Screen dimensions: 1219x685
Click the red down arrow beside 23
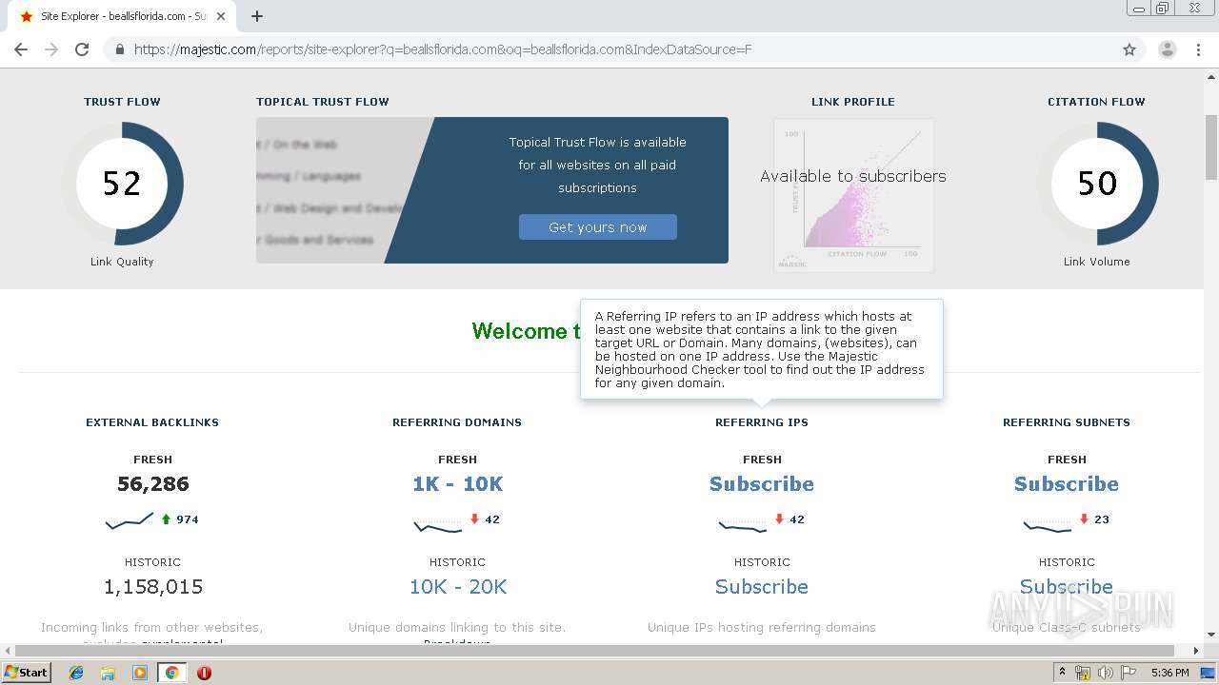pyautogui.click(x=1084, y=519)
